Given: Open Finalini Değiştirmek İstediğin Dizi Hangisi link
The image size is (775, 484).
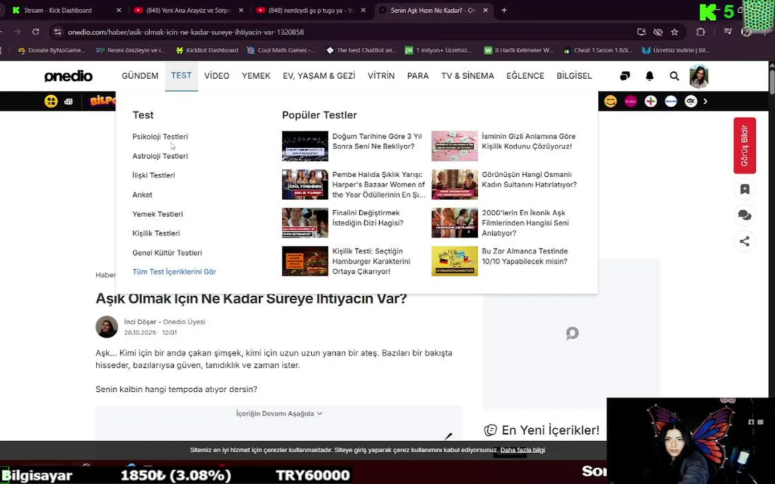Looking at the screenshot, I should coord(368,218).
